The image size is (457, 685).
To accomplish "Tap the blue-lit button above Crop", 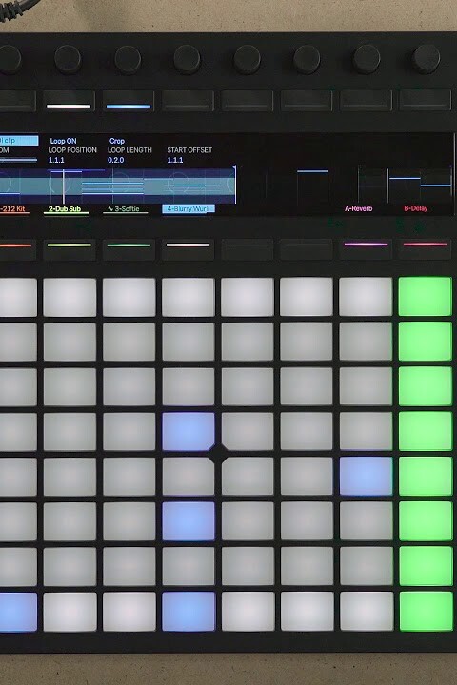I will (129, 101).
